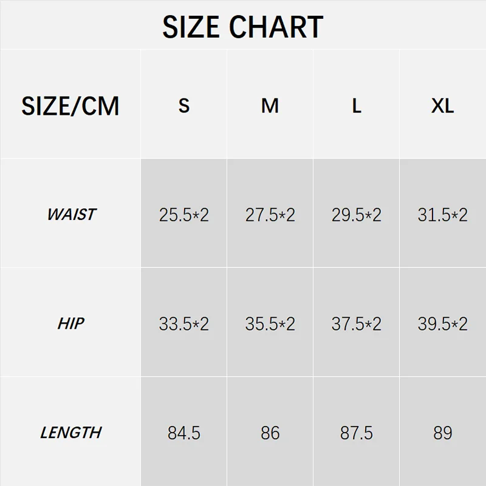
Task: Select hip value 39.5*2 for size XL
Action: pos(443,324)
